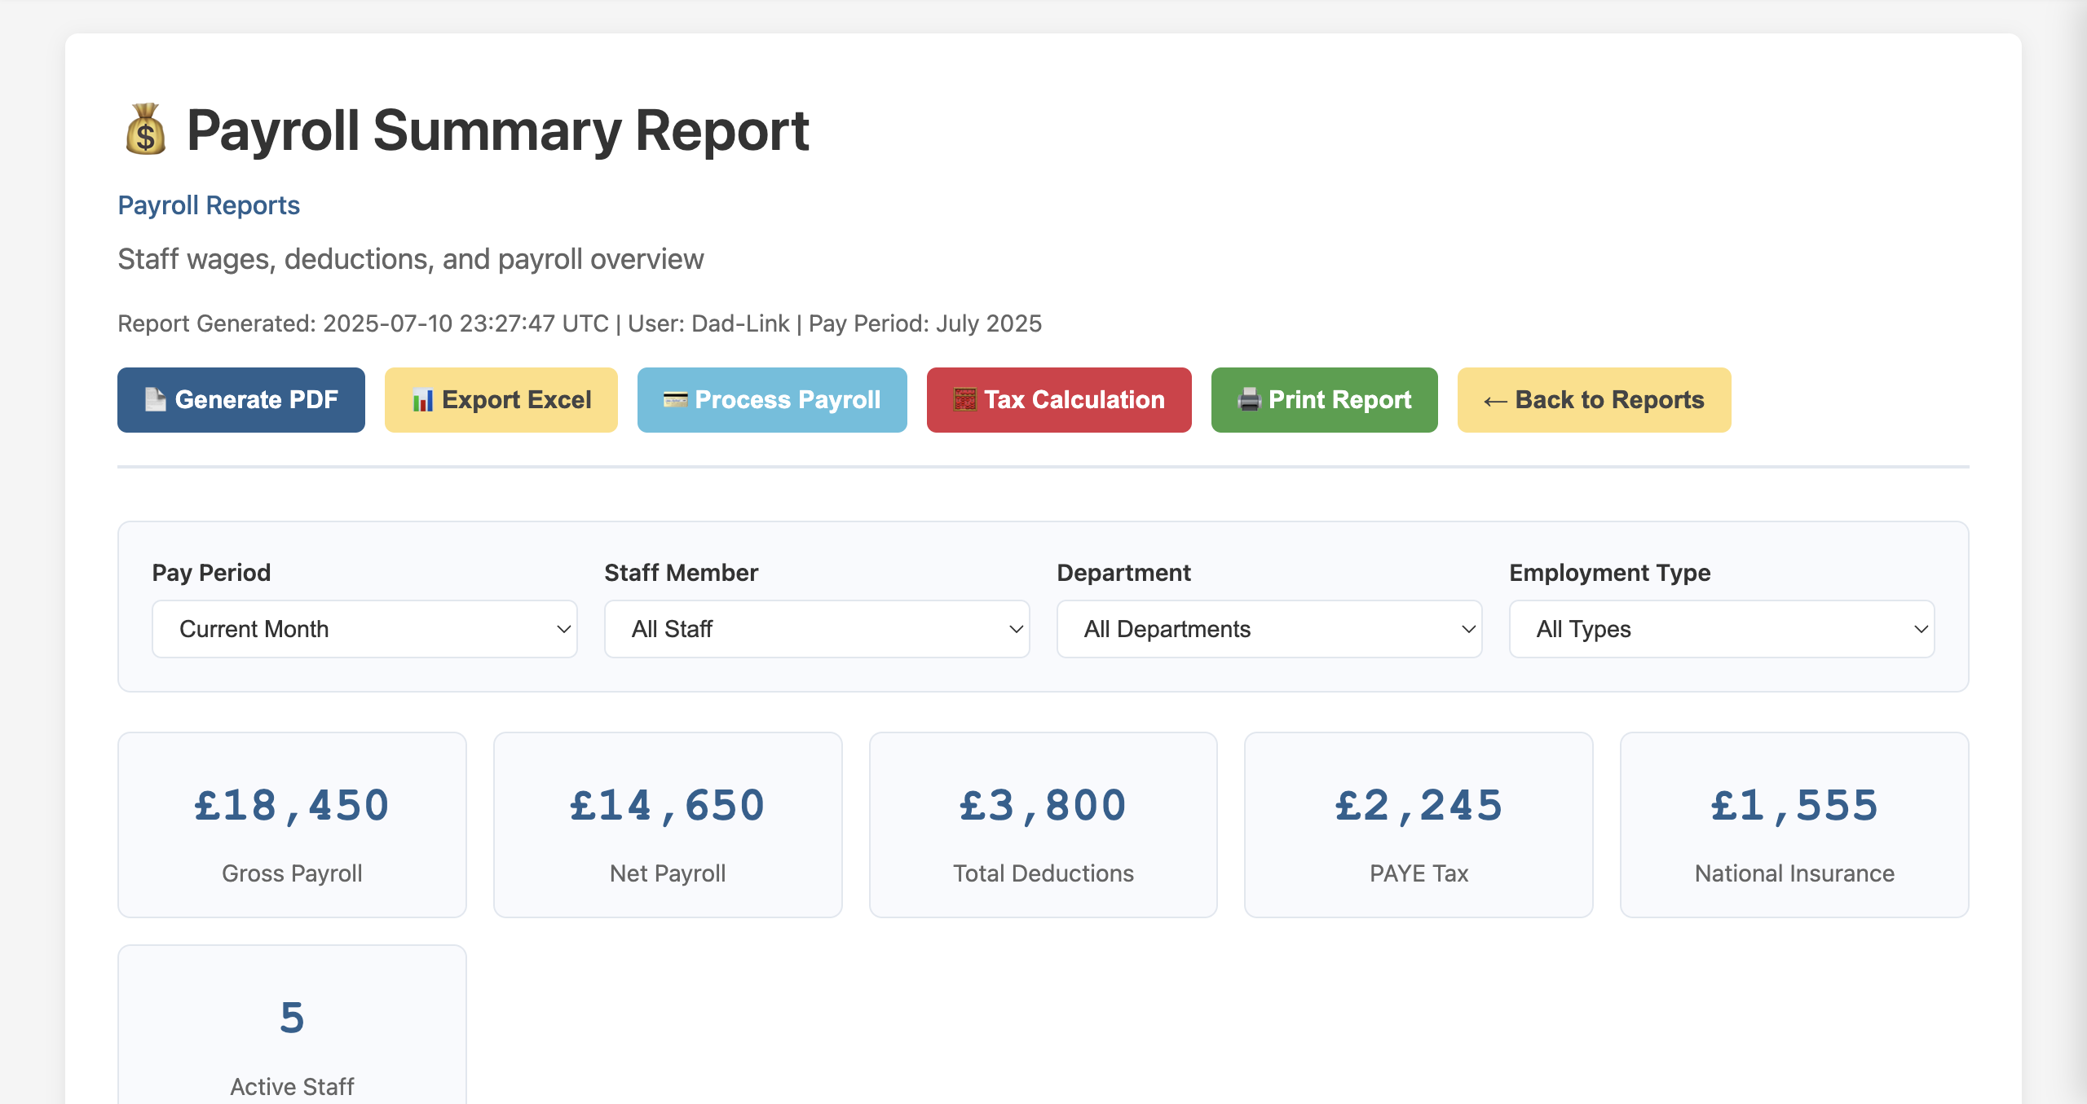Navigate back using Back to Reports
Screen dimensions: 2087x1104
1593,400
